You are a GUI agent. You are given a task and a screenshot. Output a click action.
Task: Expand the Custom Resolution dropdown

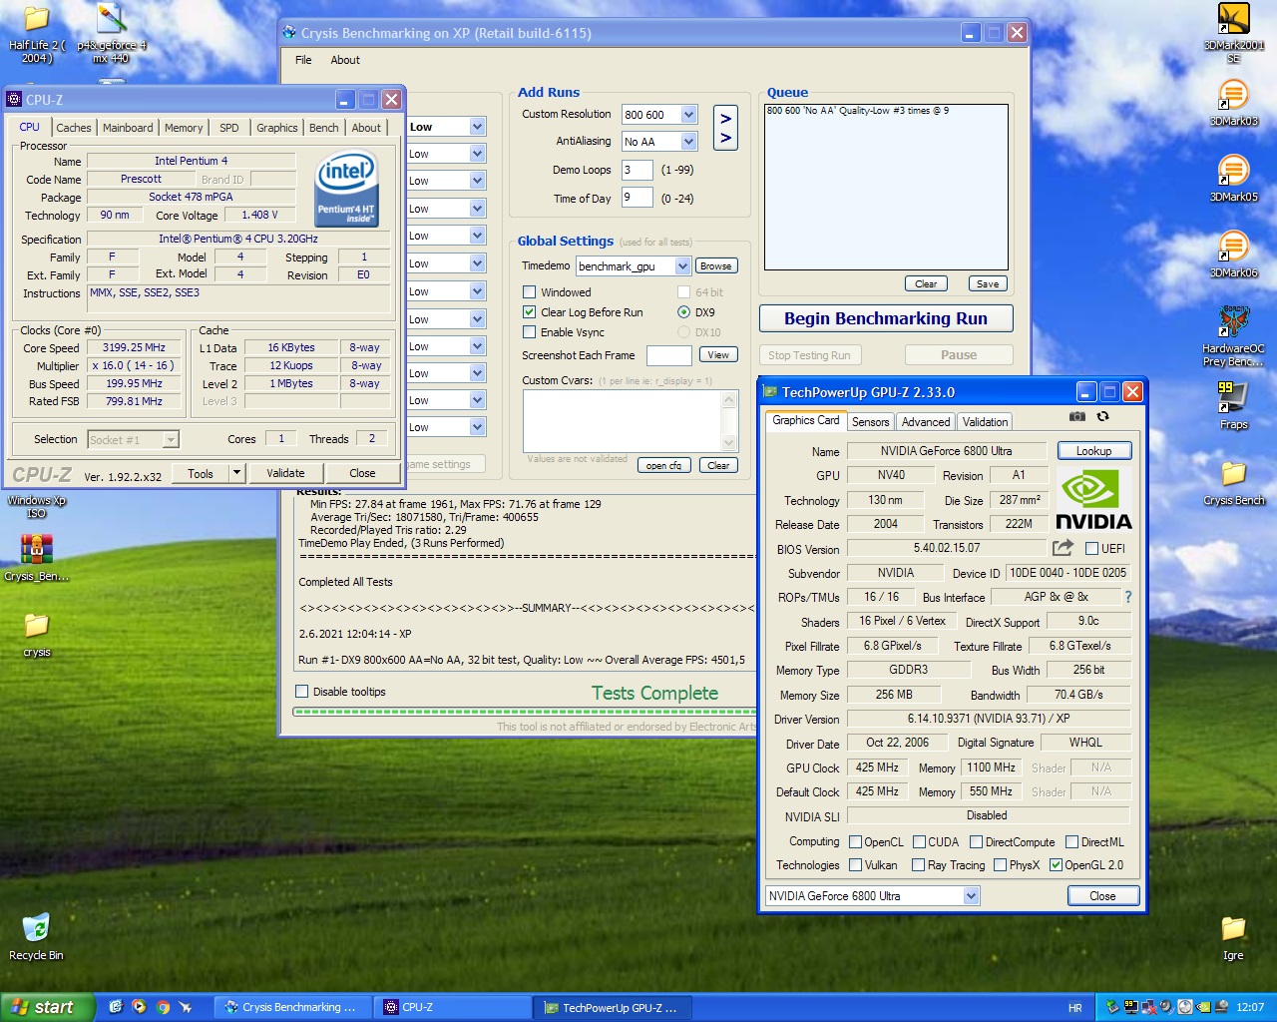(x=688, y=115)
